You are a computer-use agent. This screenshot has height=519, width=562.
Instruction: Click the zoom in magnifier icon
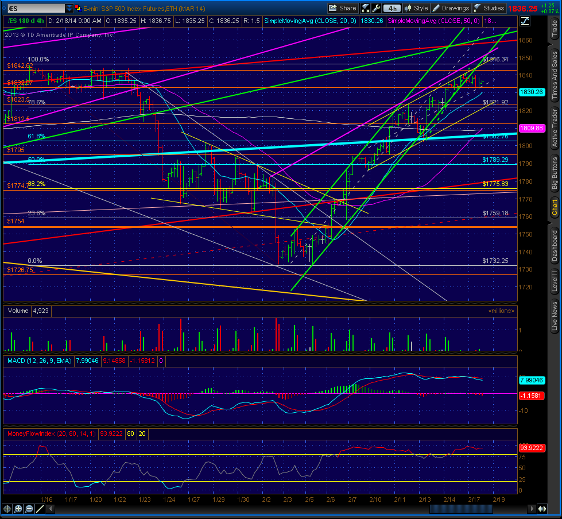[18, 509]
